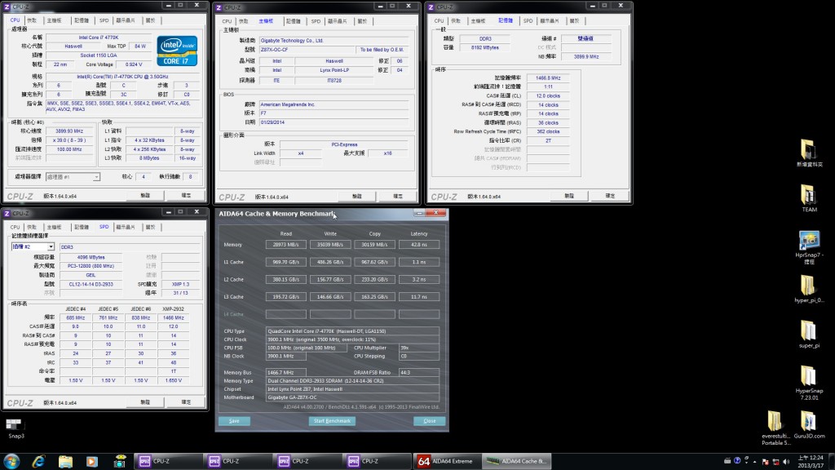Image resolution: width=835 pixels, height=470 pixels.
Task: Click the Intel Core i7 4770K name field
Action: [99, 38]
